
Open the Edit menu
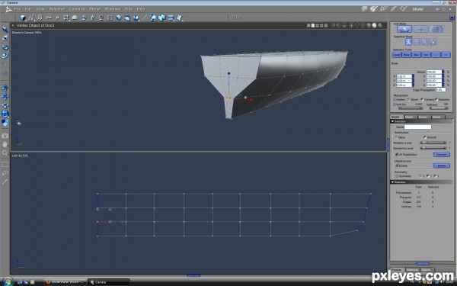pyautogui.click(x=28, y=9)
